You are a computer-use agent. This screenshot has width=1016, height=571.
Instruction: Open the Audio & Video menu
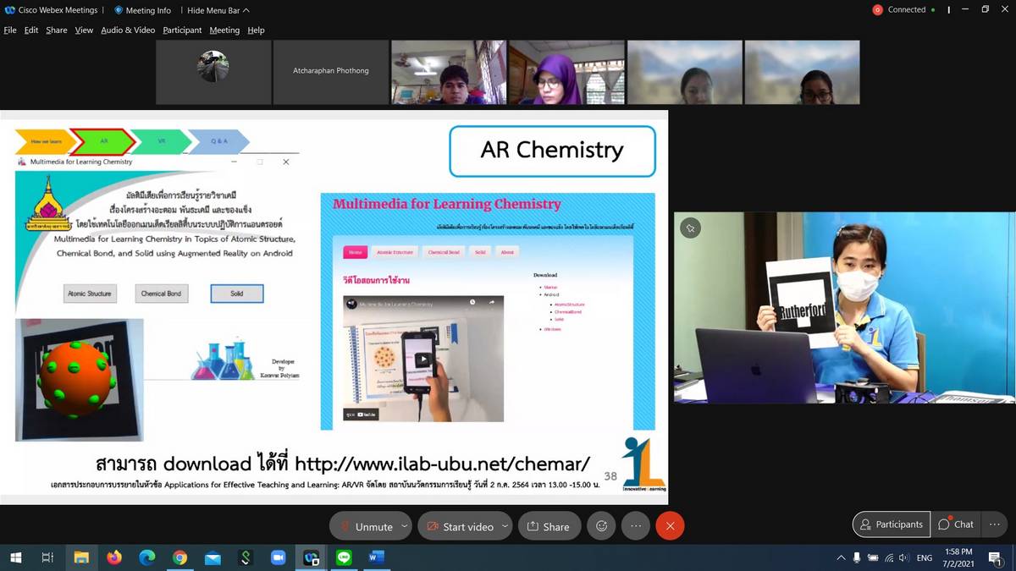tap(128, 30)
